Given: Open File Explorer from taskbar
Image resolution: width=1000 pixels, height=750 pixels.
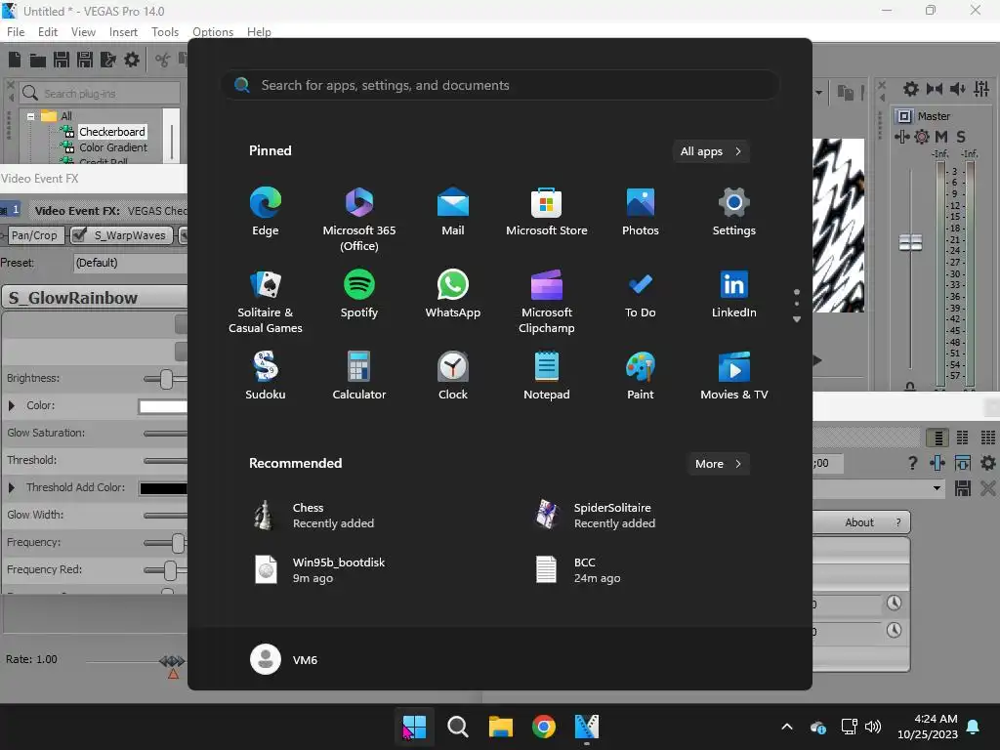Looking at the screenshot, I should coord(501,727).
